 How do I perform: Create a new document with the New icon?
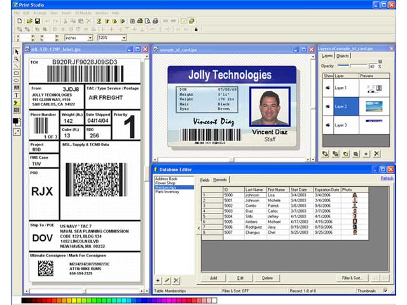coord(20,21)
